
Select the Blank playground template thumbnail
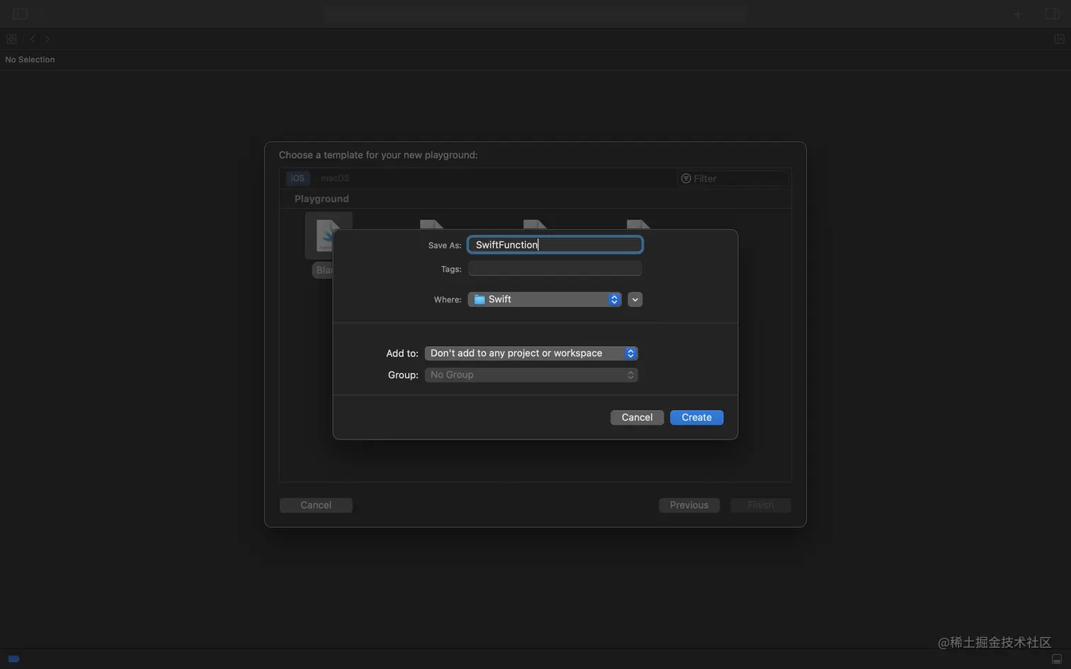328,235
